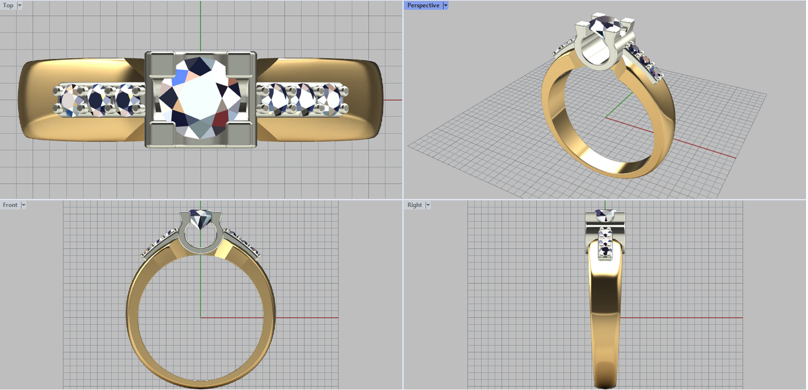
Task: Select the large center diamond in Top view
Action: (x=200, y=97)
